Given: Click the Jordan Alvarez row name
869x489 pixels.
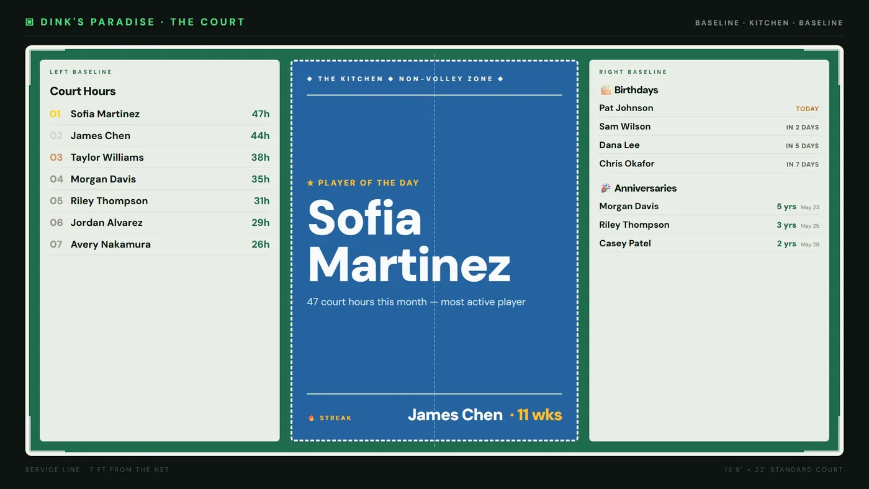Looking at the screenshot, I should tap(107, 223).
